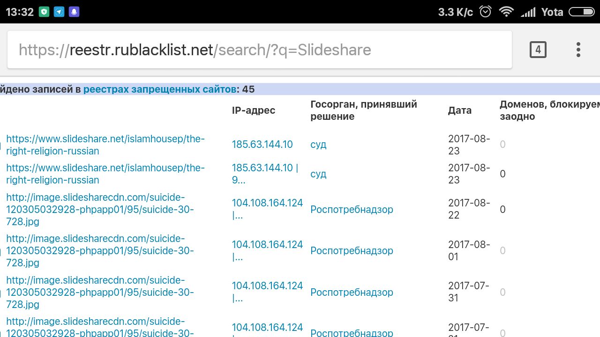Screen dimensions: 600x337
Task: Click Роспотребнадзор in 2017-07-31 row
Action: coord(352,292)
